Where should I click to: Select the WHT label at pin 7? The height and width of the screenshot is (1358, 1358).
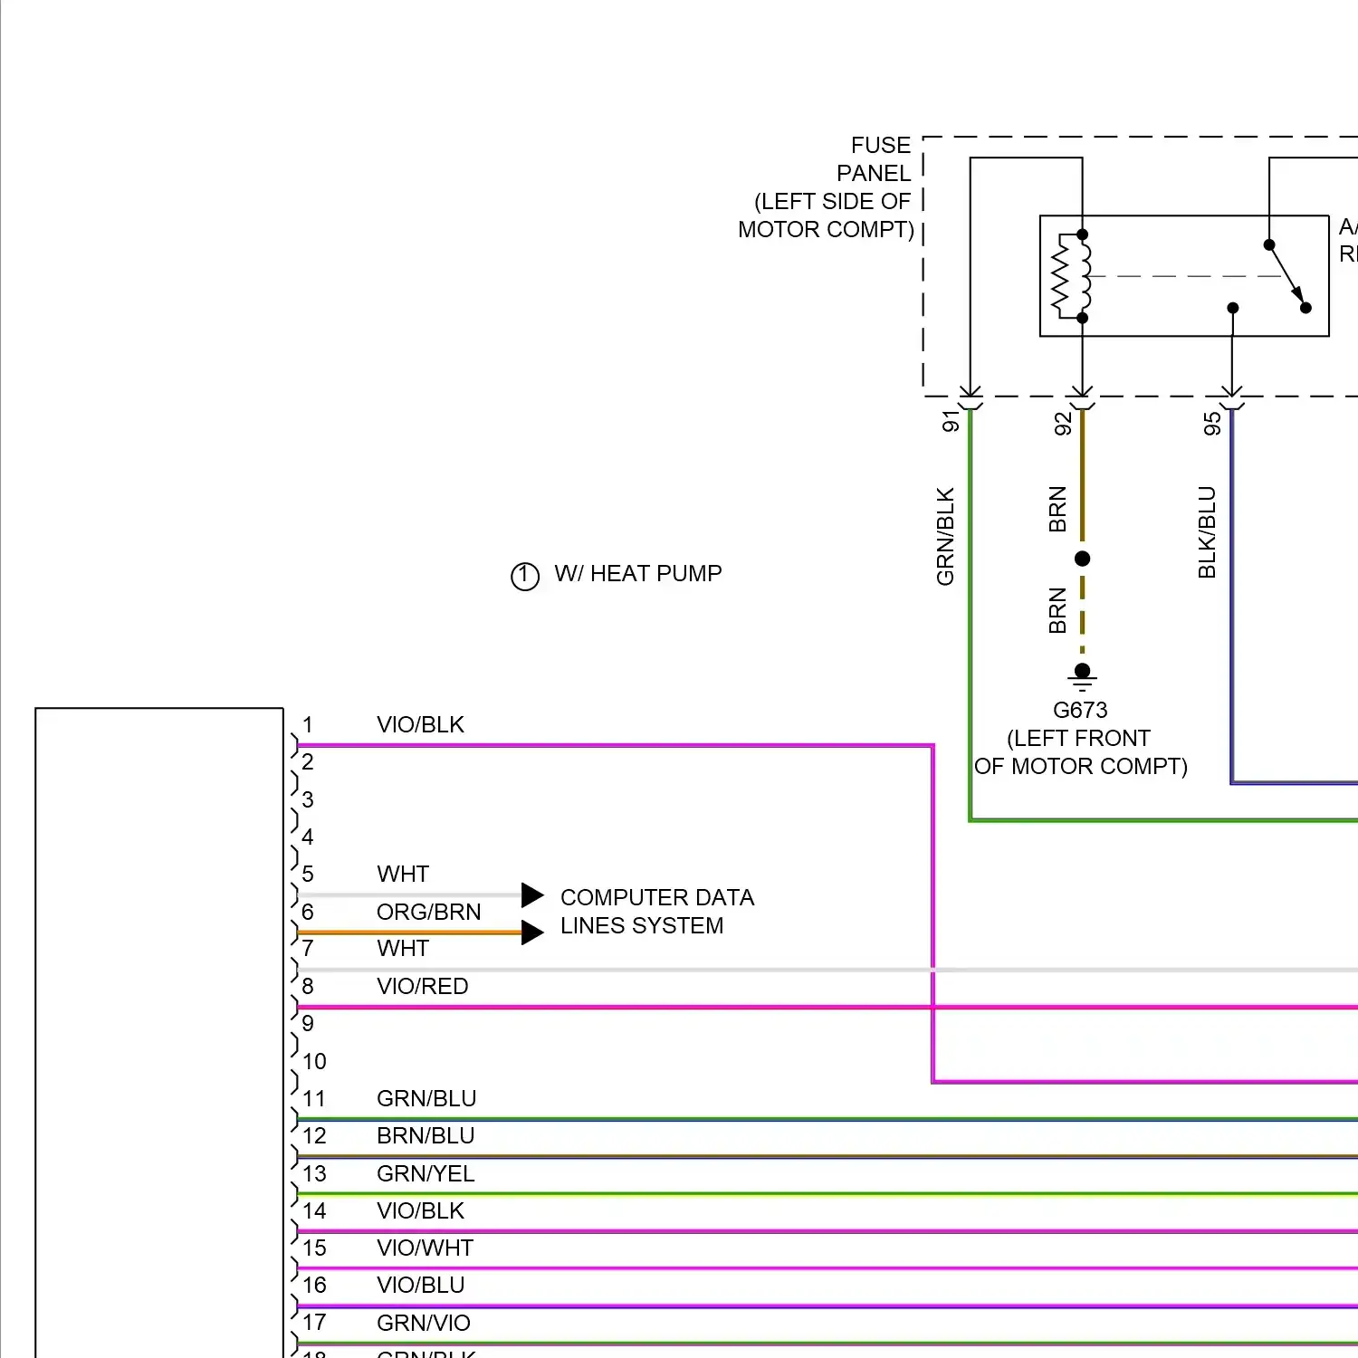(x=403, y=948)
